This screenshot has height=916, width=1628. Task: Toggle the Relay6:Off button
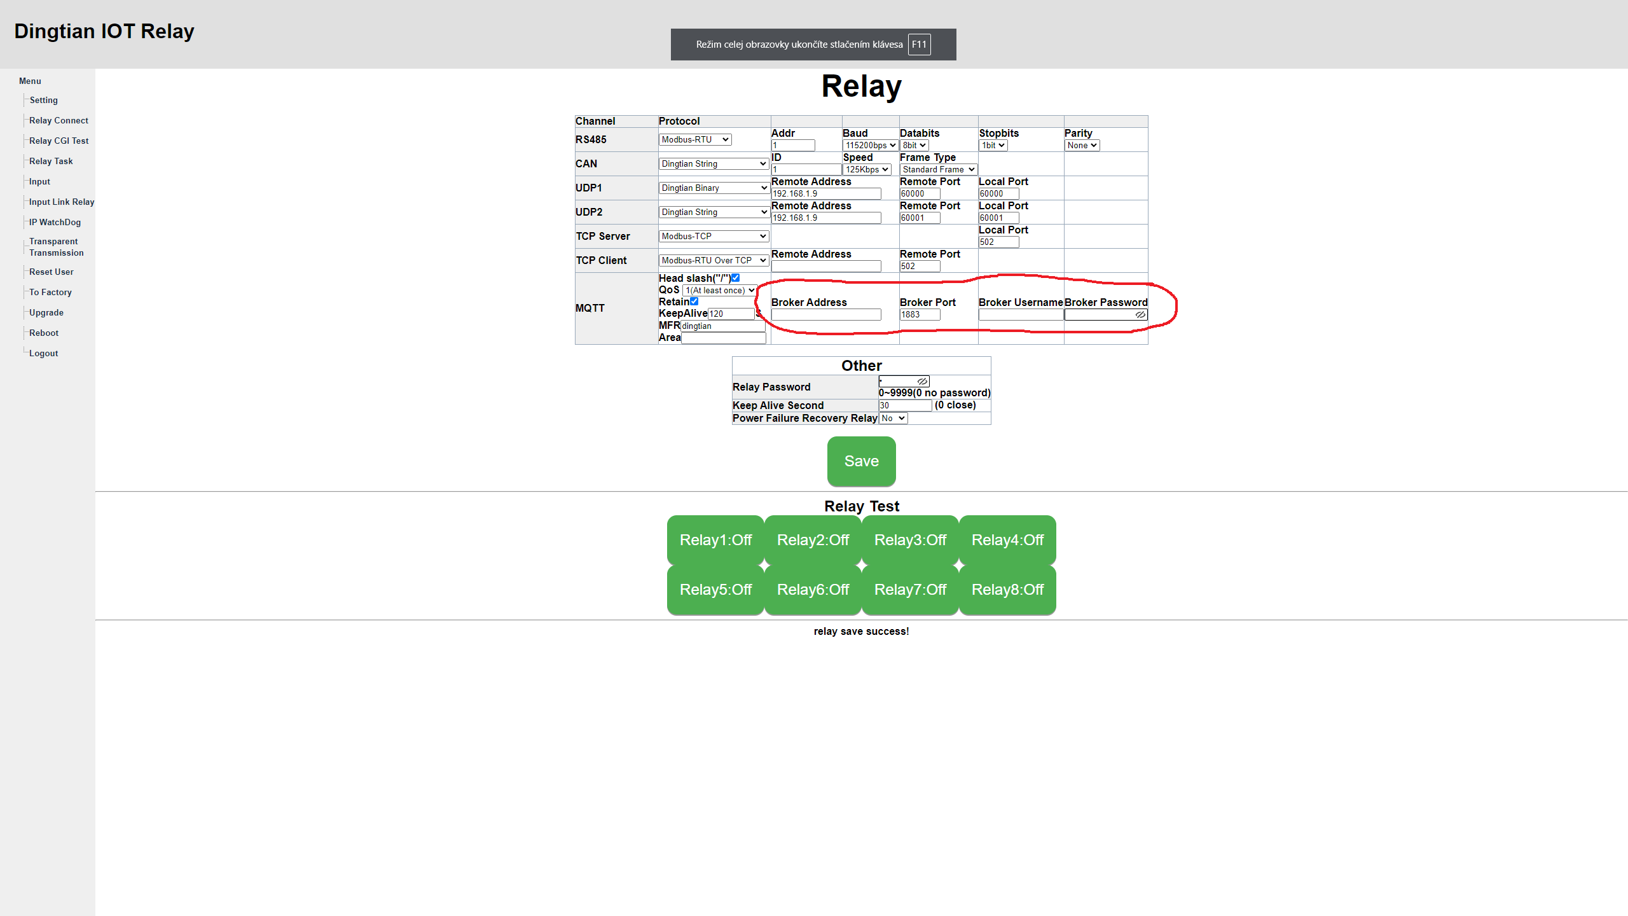pos(813,590)
